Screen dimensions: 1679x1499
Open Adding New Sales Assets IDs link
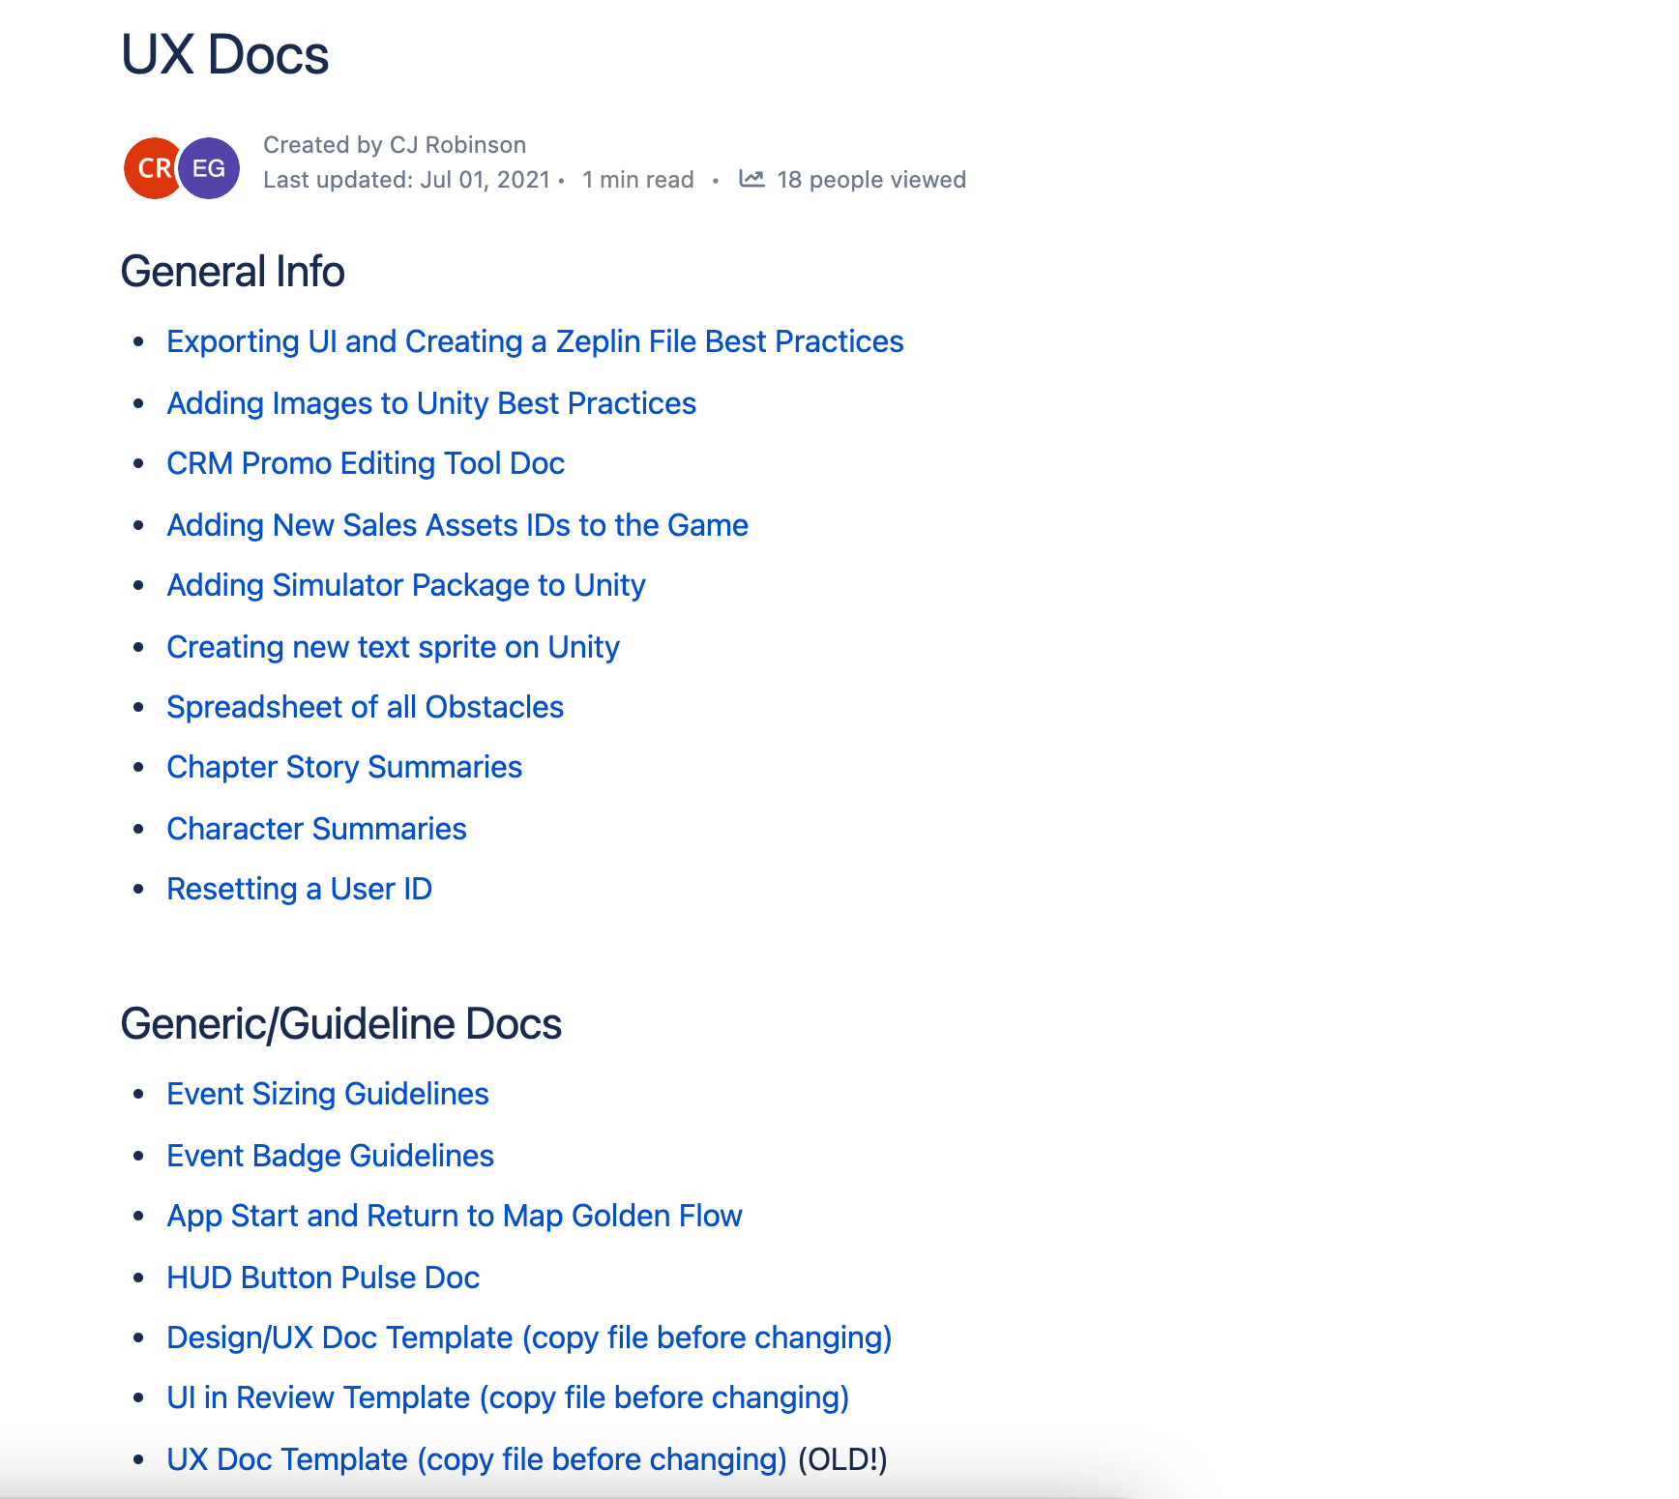coord(457,525)
